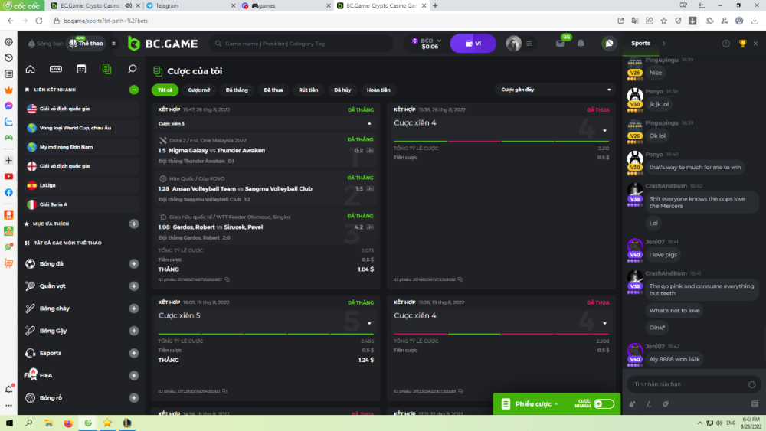Click the Esports headset icon
The width and height of the screenshot is (766, 431).
(x=31, y=353)
